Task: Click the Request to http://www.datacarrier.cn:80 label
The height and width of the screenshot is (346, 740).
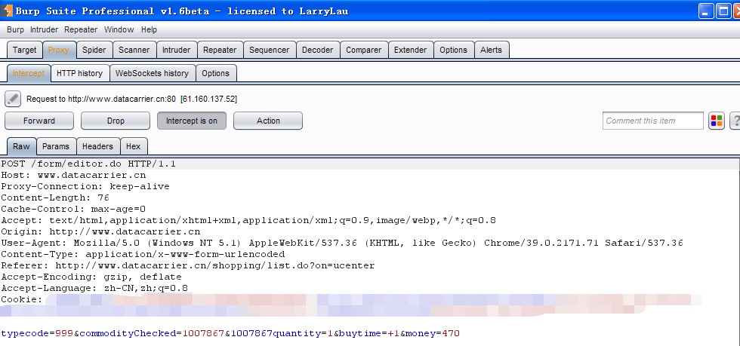Action: click(x=131, y=99)
